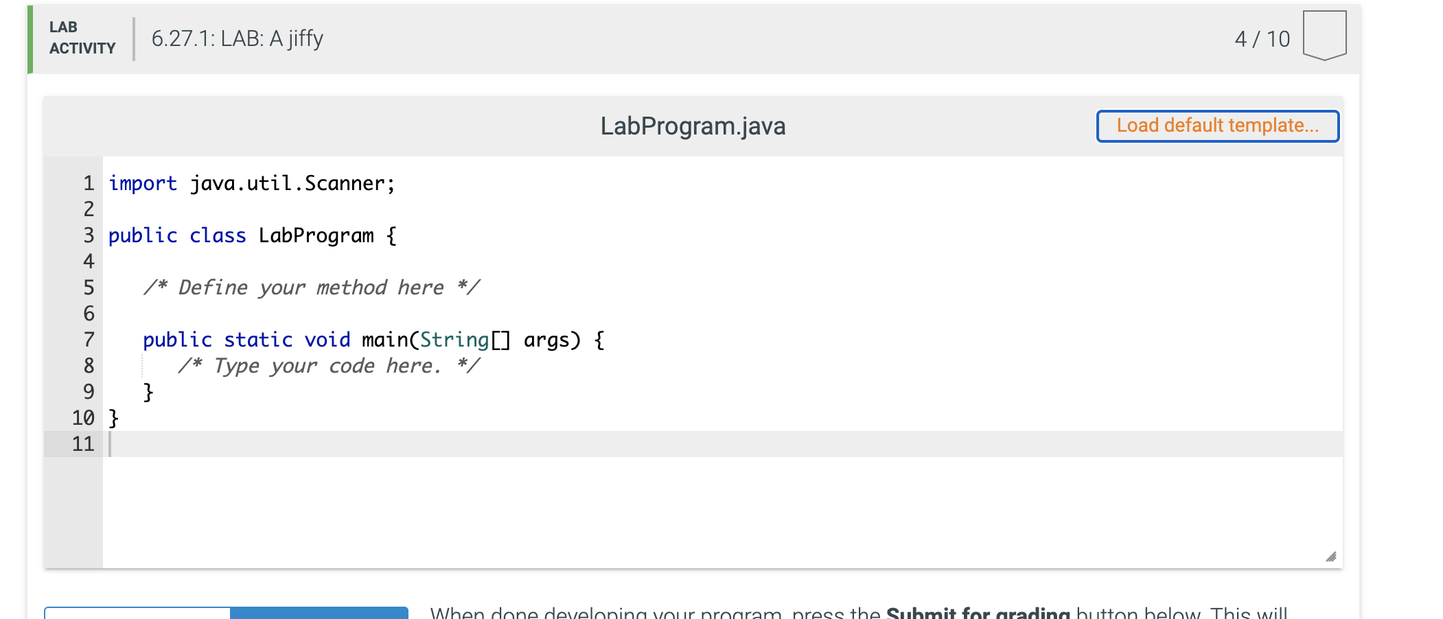Click the Load default template button
The height and width of the screenshot is (619, 1443).
(x=1217, y=126)
